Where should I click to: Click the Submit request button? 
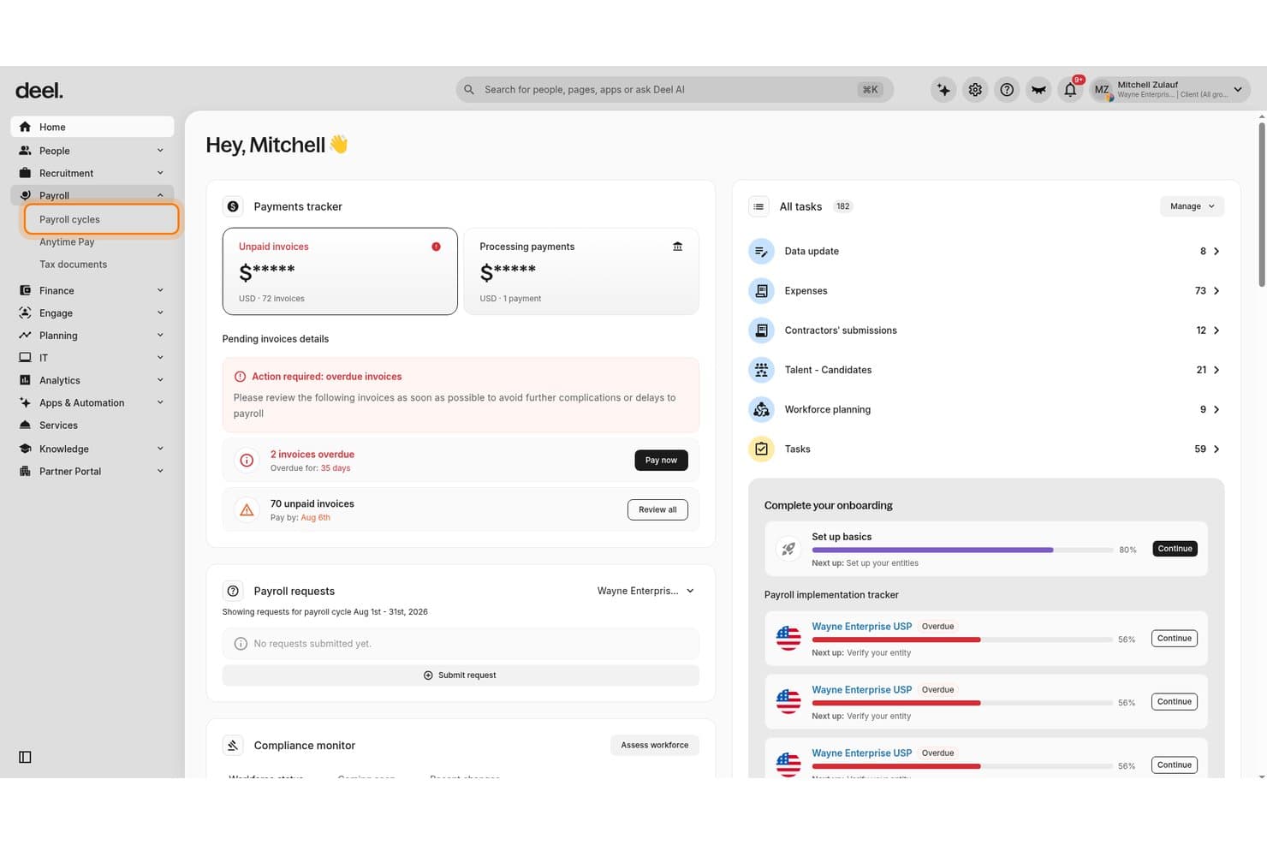click(x=461, y=675)
